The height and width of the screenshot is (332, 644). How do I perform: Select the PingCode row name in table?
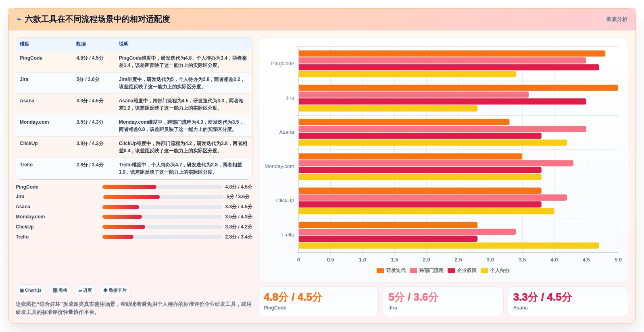pyautogui.click(x=31, y=58)
